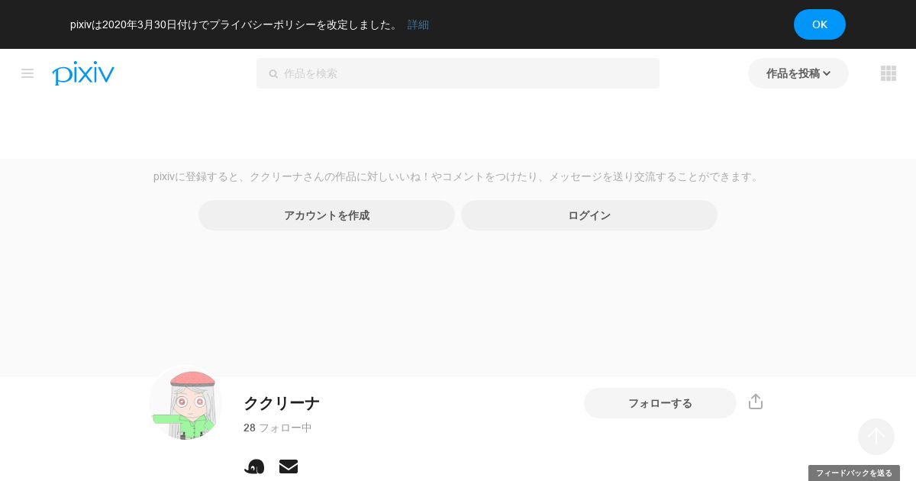Click the ログイン button
Viewport: 916px width, 481px height.
tap(589, 215)
